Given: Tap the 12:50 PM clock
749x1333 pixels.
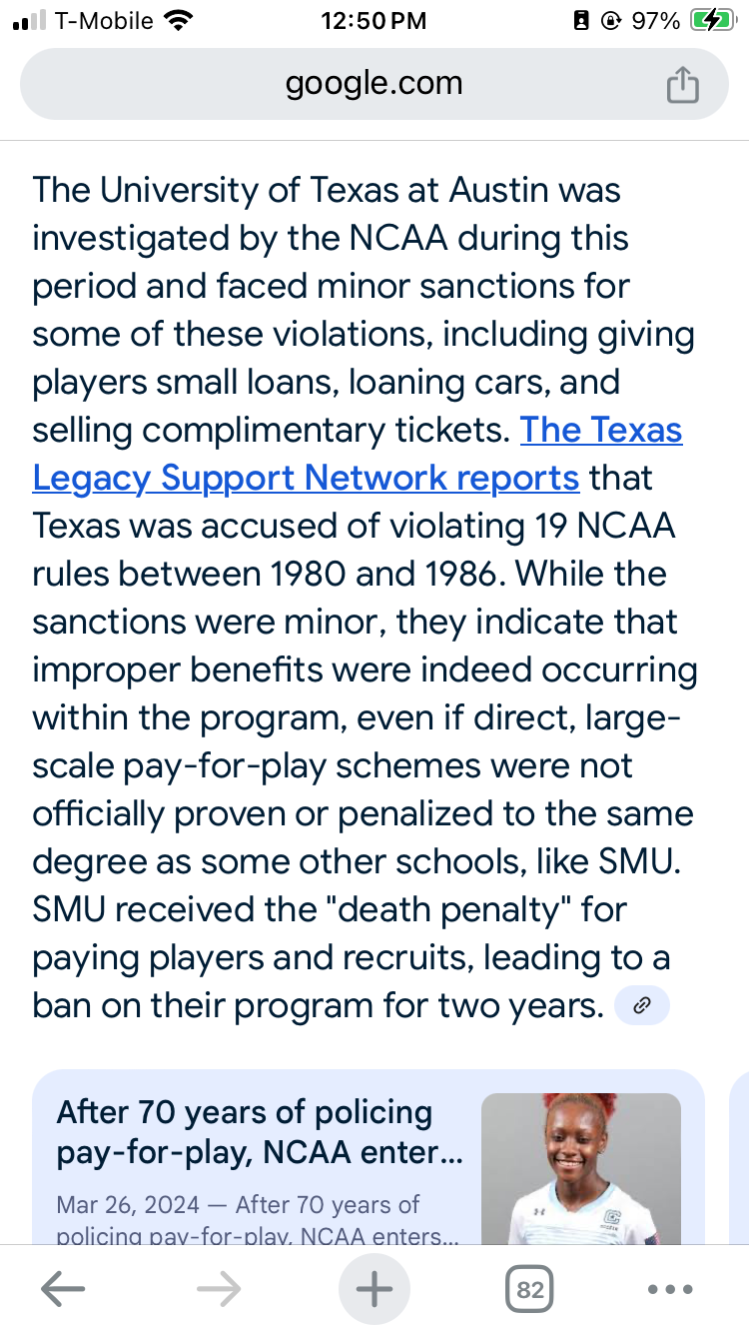Looking at the screenshot, I should (x=374, y=21).
